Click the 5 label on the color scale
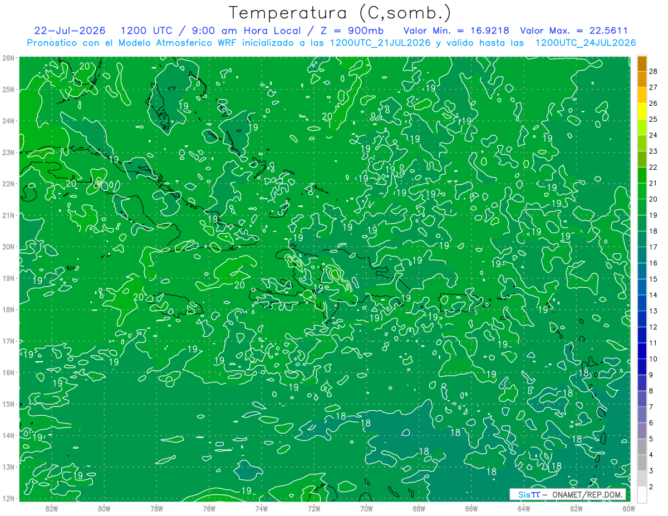668x516 pixels. (651, 439)
